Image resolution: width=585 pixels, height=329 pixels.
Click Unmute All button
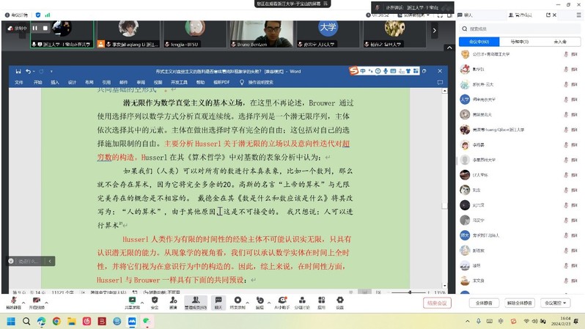point(520,303)
